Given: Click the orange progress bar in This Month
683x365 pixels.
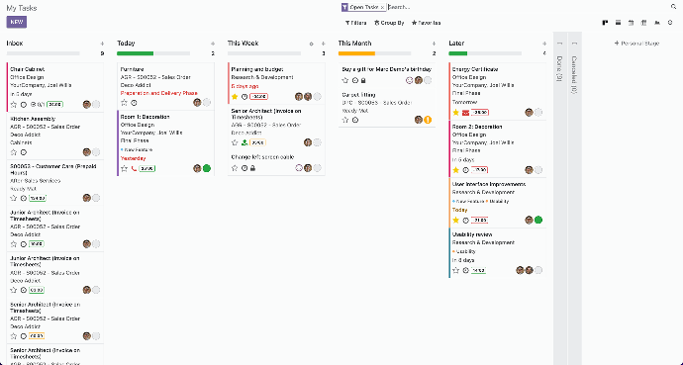Looking at the screenshot, I should [x=356, y=53].
